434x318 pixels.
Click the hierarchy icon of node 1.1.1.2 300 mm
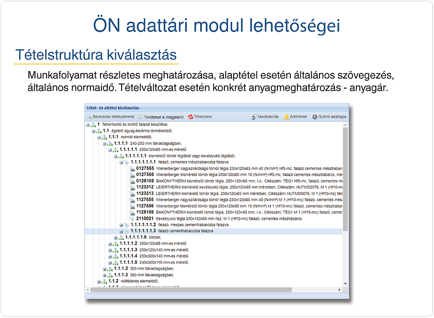tap(110, 269)
